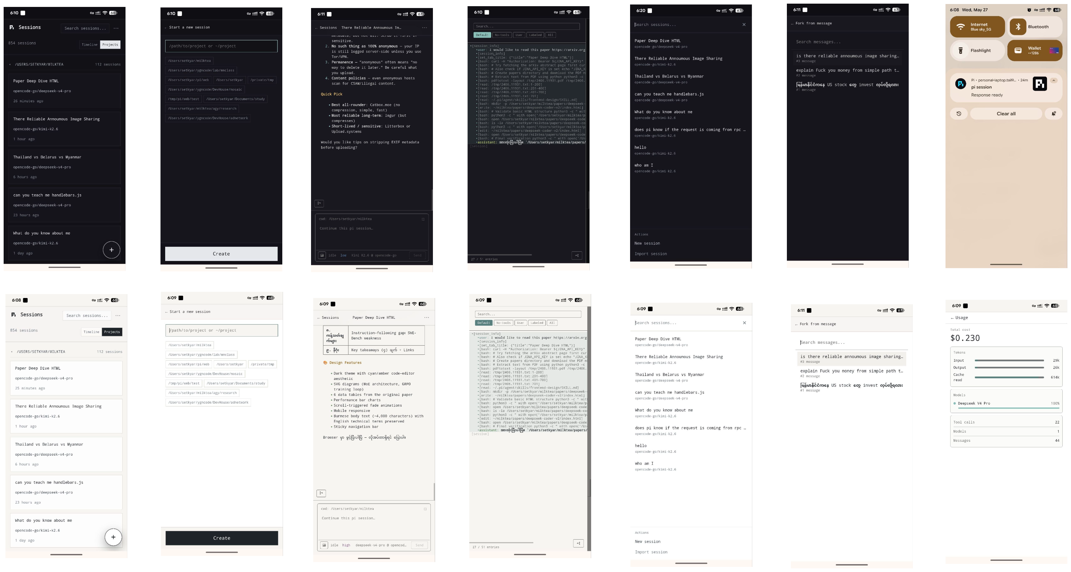1071x572 pixels.
Task: Open the three-dot menu on light Sessions screen
Action: click(x=118, y=315)
